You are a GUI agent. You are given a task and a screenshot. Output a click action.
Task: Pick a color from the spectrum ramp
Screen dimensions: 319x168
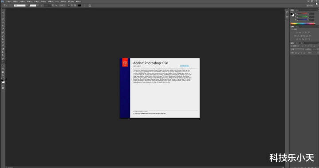303,24
